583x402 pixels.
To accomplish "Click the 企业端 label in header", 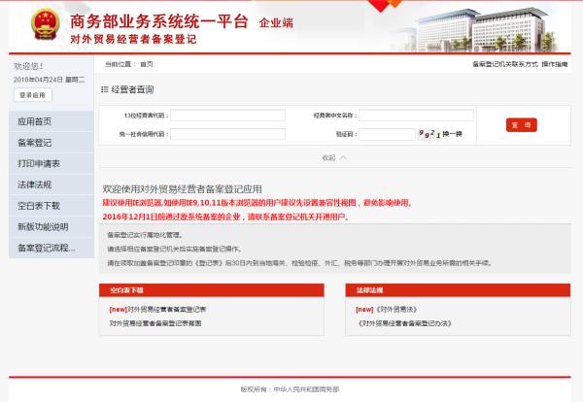I will tap(276, 22).
